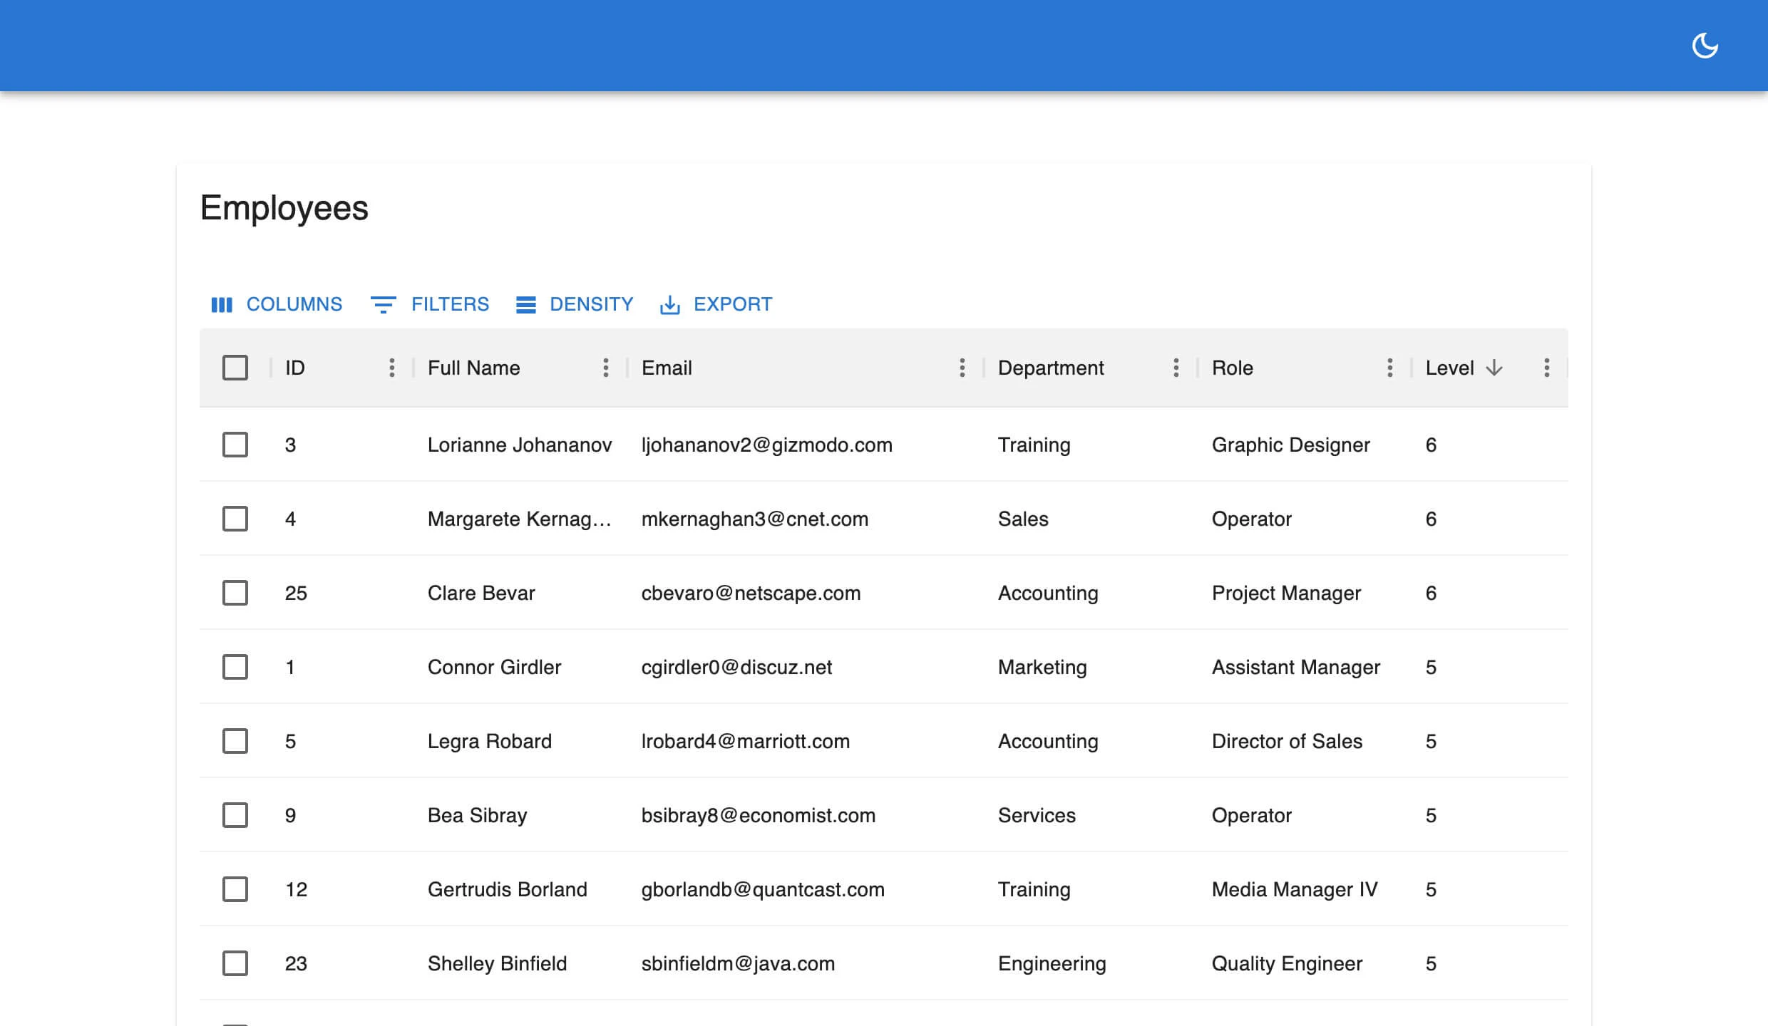Click the Filters funnel icon
The width and height of the screenshot is (1768, 1026).
pos(383,304)
